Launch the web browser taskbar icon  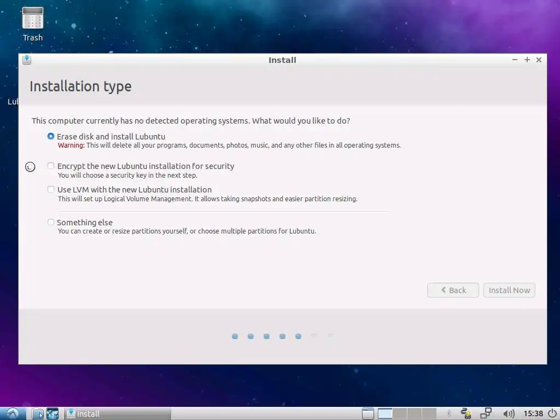pos(52,413)
